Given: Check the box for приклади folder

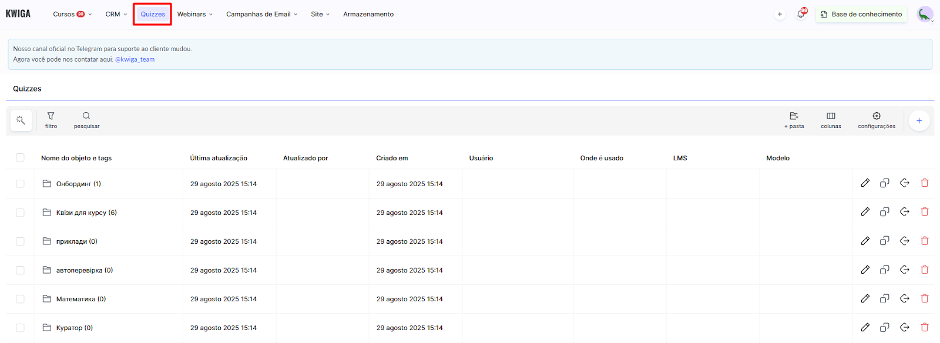Looking at the screenshot, I should pyautogui.click(x=20, y=241).
